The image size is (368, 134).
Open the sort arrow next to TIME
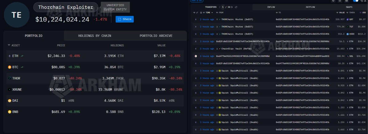(x=212, y=13)
